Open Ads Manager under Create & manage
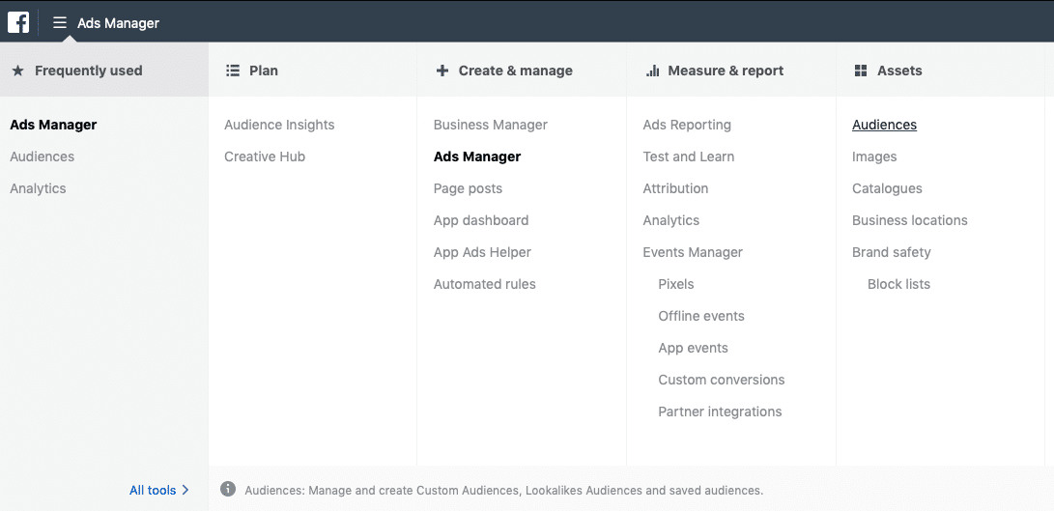1054x511 pixels. [476, 156]
